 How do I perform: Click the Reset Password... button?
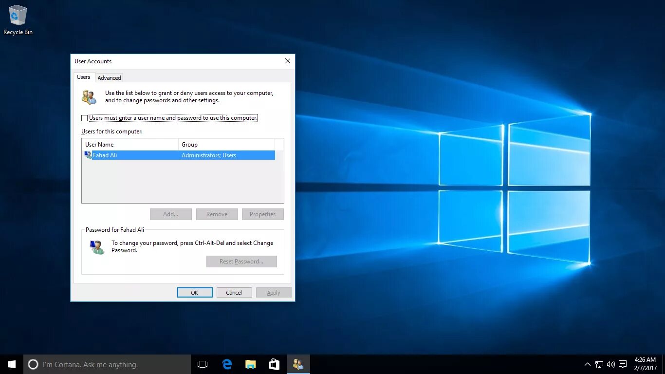coord(241,262)
